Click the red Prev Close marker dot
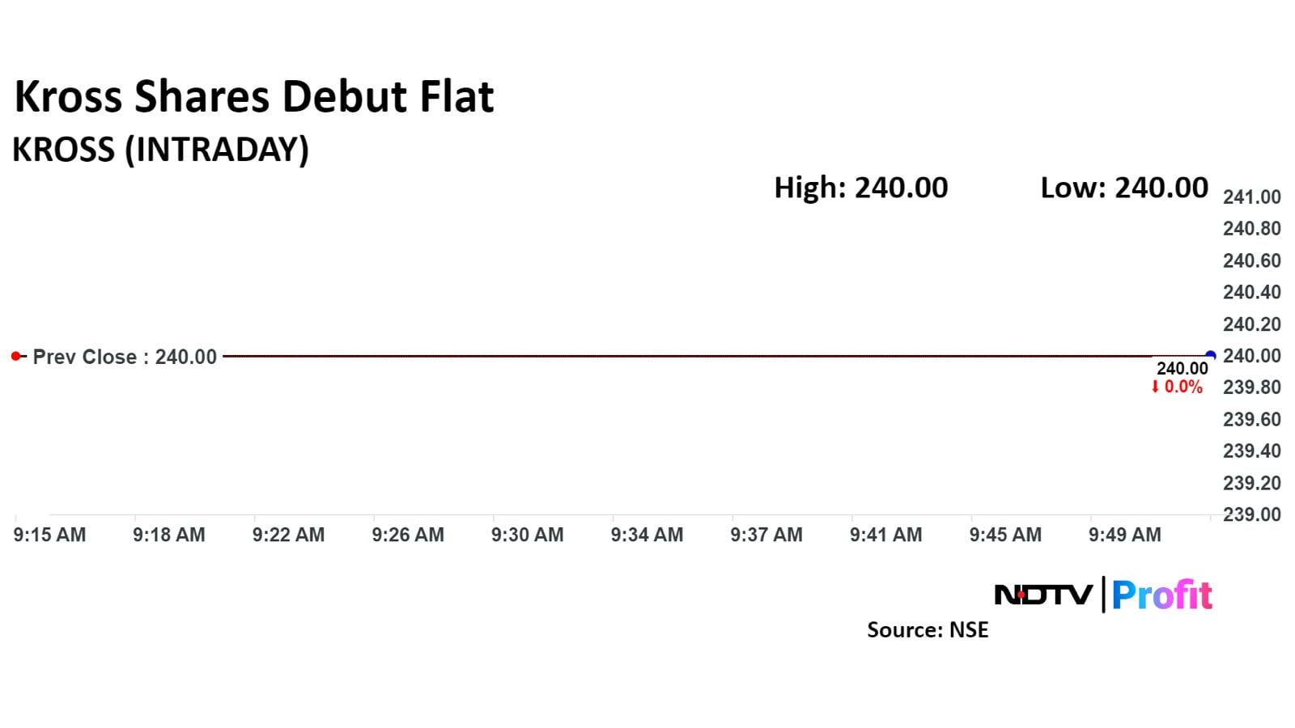 coord(16,356)
